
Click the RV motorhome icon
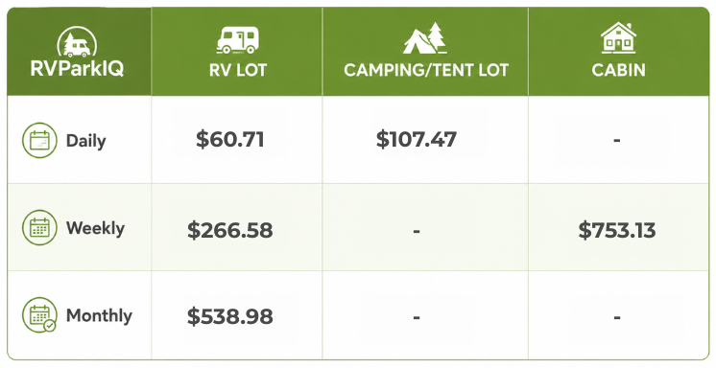pos(237,39)
